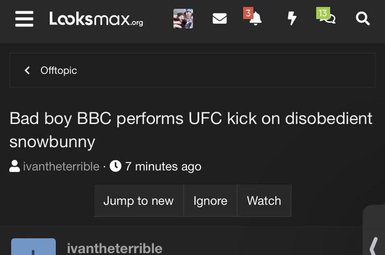Click the Watch thread button
The width and height of the screenshot is (385, 255).
pos(264,200)
